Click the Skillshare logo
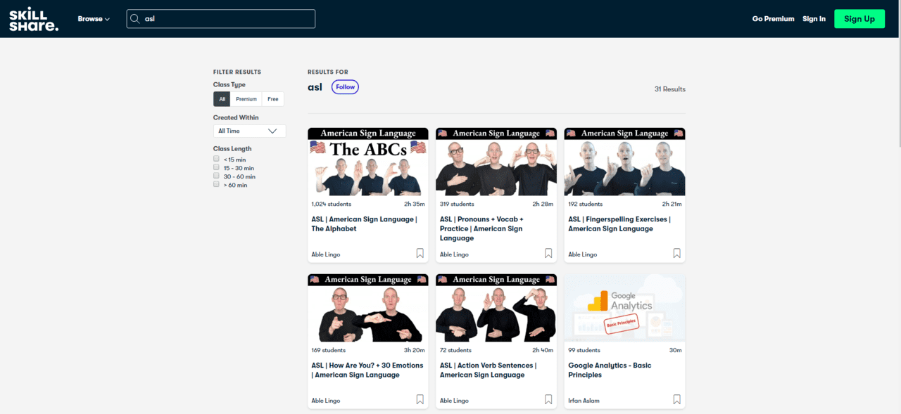This screenshot has width=901, height=414. click(33, 19)
